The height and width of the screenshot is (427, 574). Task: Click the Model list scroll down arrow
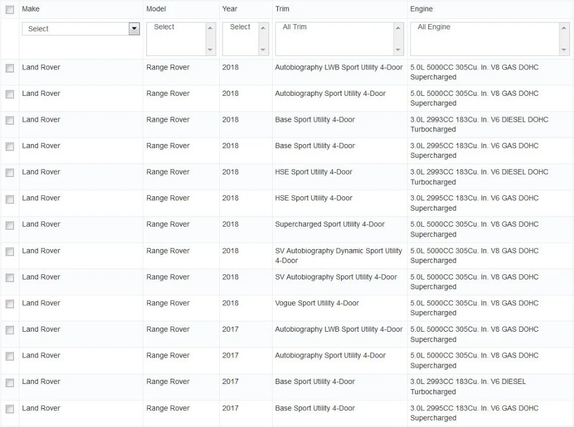[210, 50]
